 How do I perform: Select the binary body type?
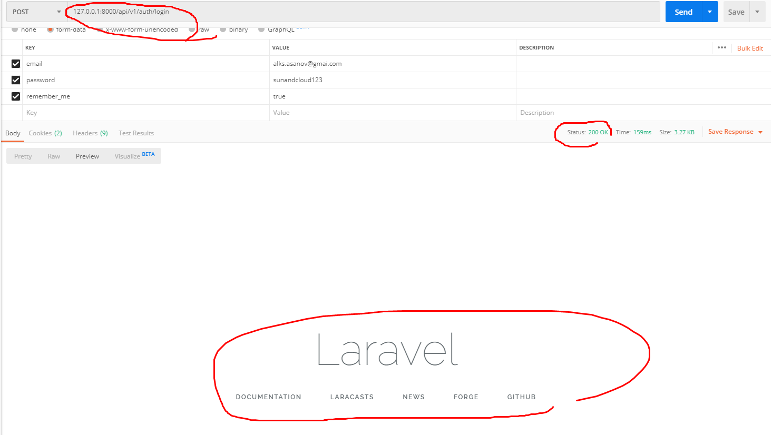(223, 29)
